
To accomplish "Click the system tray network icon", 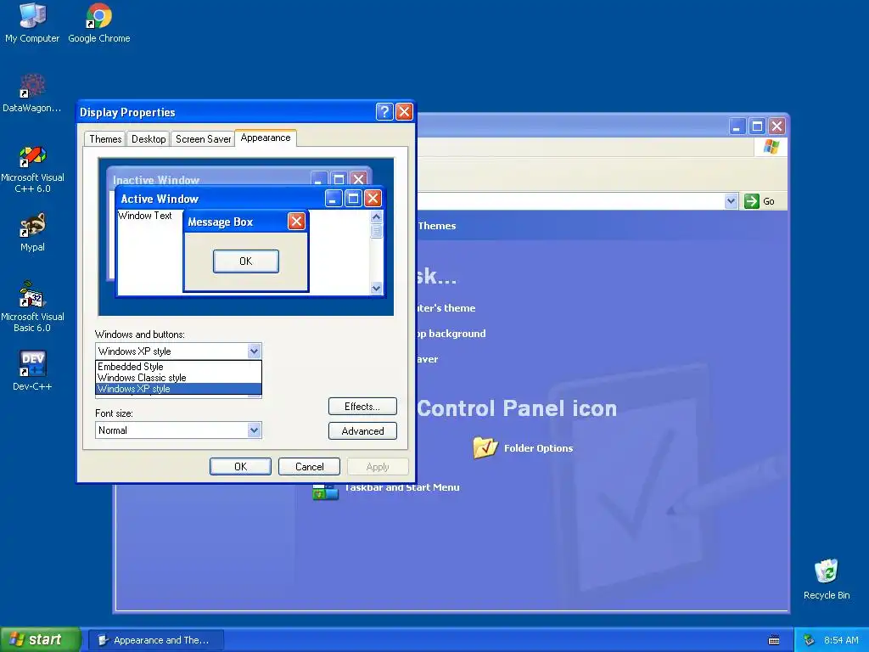I will 809,640.
